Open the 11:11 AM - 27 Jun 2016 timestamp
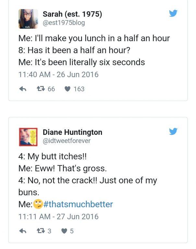This screenshot has height=249, width=196. 58,216
